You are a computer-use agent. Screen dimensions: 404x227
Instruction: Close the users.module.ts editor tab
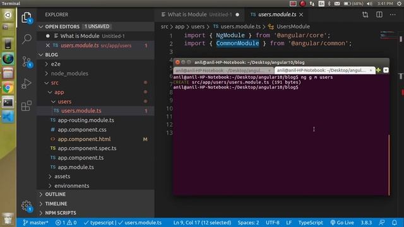pos(301,15)
